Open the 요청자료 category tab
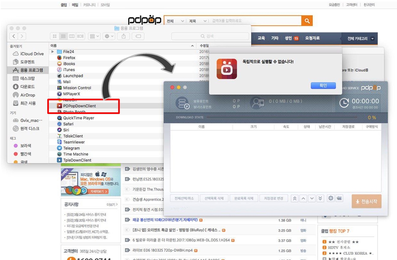 click(312, 38)
